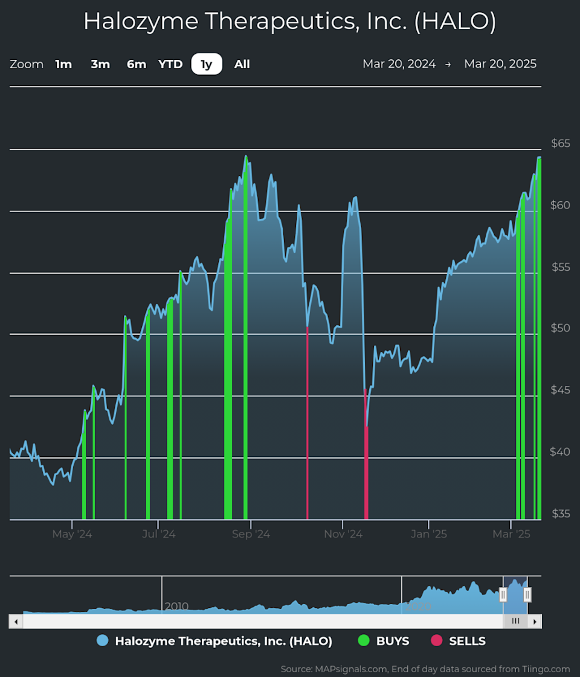The image size is (580, 677).
Task: Switch zoom to YTD
Action: tap(170, 64)
